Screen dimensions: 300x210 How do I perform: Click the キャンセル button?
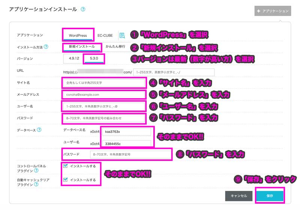coord(239,196)
